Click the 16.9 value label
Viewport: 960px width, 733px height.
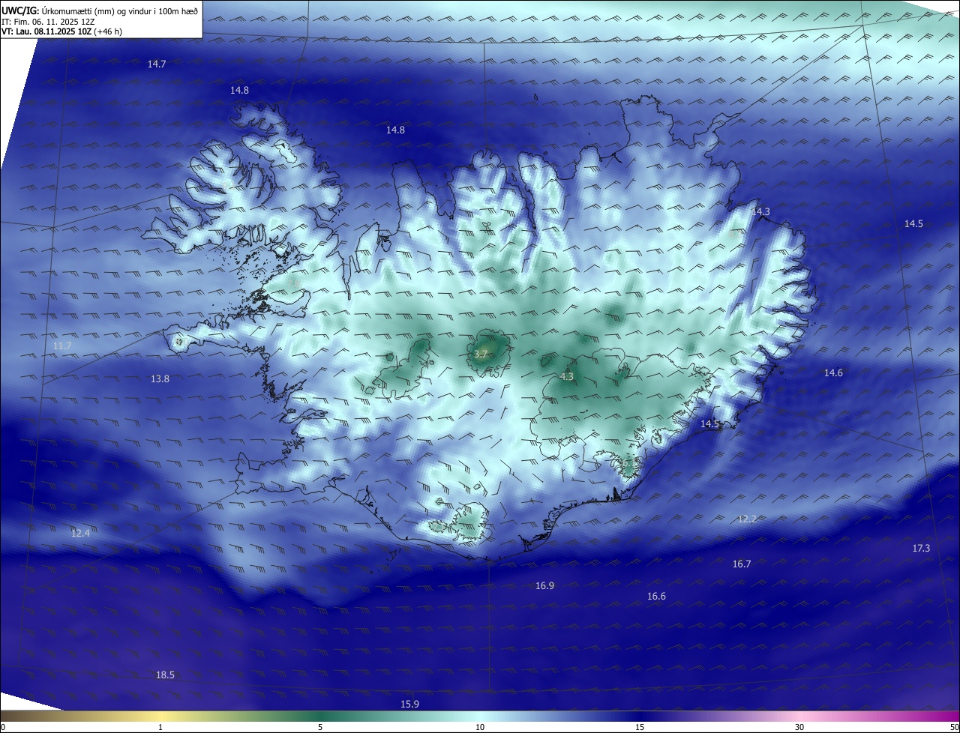click(544, 586)
